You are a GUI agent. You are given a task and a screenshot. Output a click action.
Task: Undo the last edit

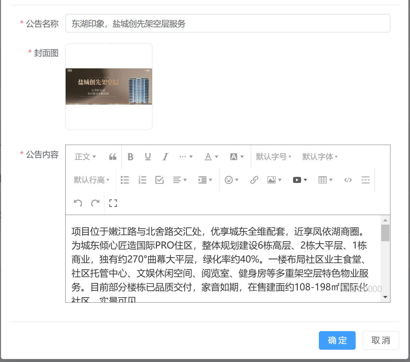tap(78, 203)
